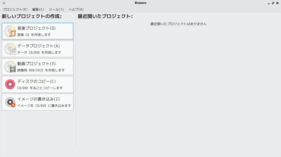281x157 pixels.
Task: Start a 音楽プロジェクト(O) audio project
Action: (x=38, y=31)
